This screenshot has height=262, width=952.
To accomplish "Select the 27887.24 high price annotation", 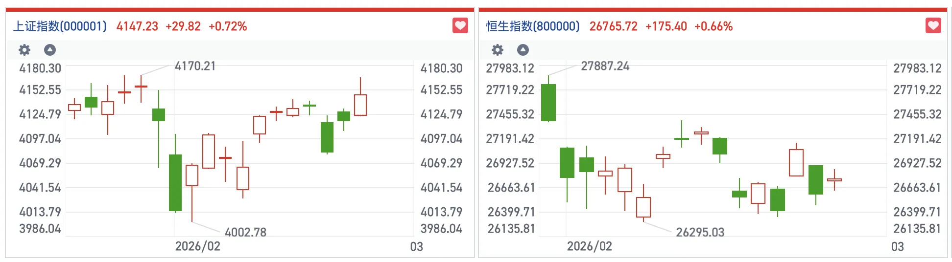I will pyautogui.click(x=605, y=66).
